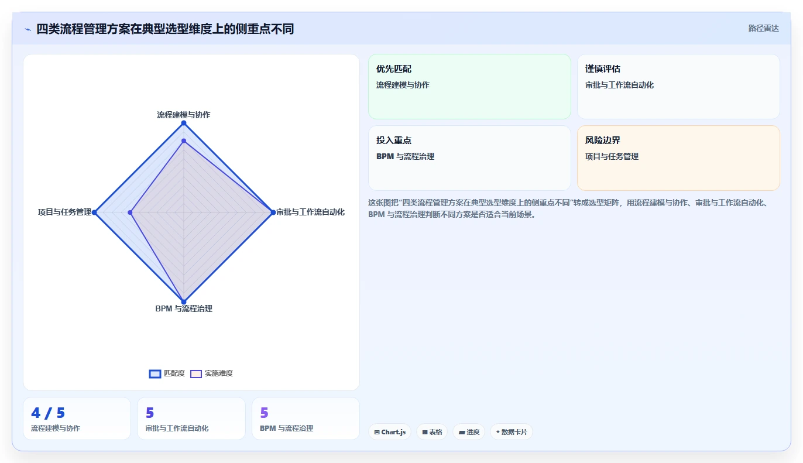Click the purple point below top vertex
Screen dimensions: 803x463
184,141
